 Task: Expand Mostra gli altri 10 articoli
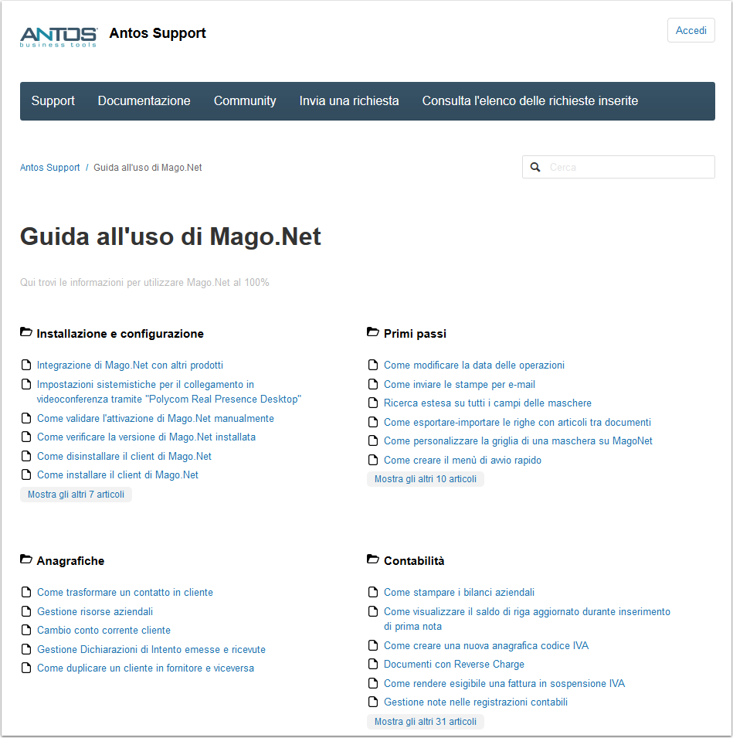tap(426, 478)
